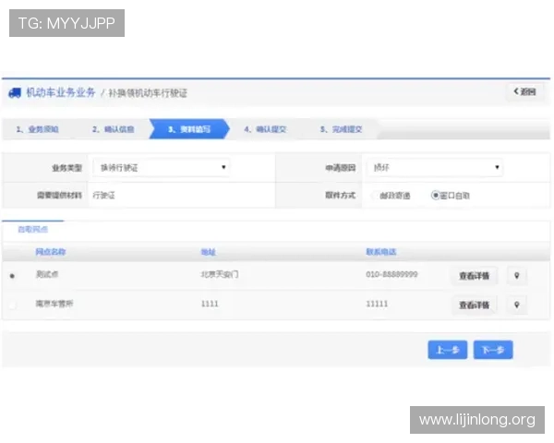Click the truck icon beside 机动车业务
This screenshot has height=443, width=554.
pos(15,93)
